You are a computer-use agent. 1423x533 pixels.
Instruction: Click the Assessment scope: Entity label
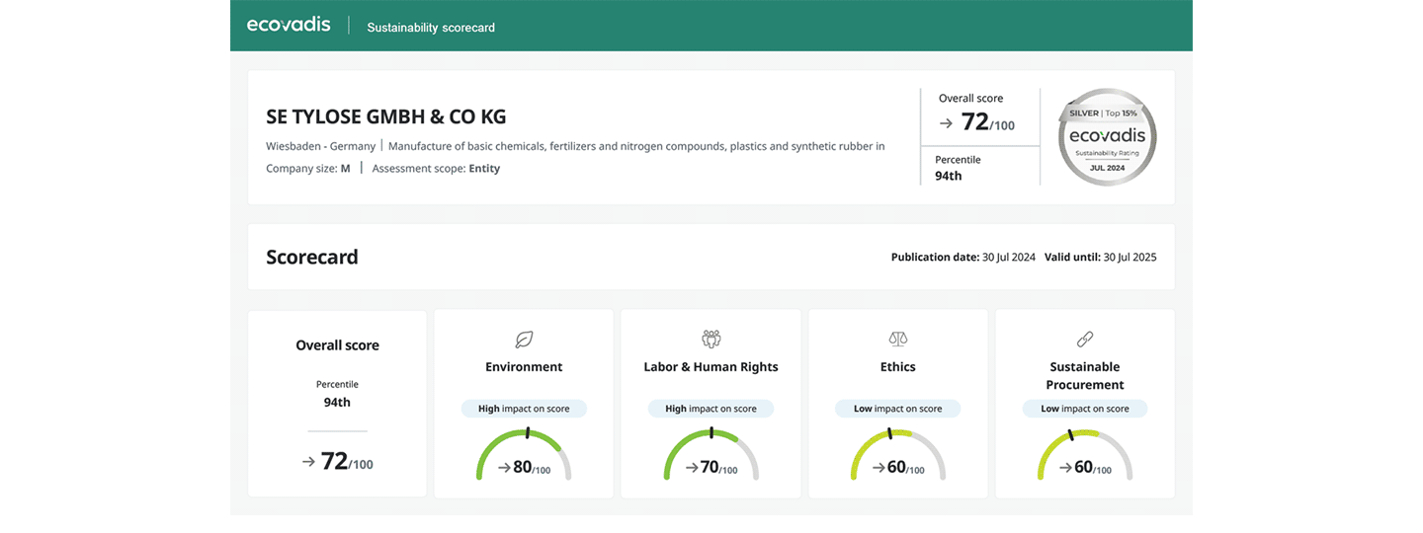click(x=436, y=169)
